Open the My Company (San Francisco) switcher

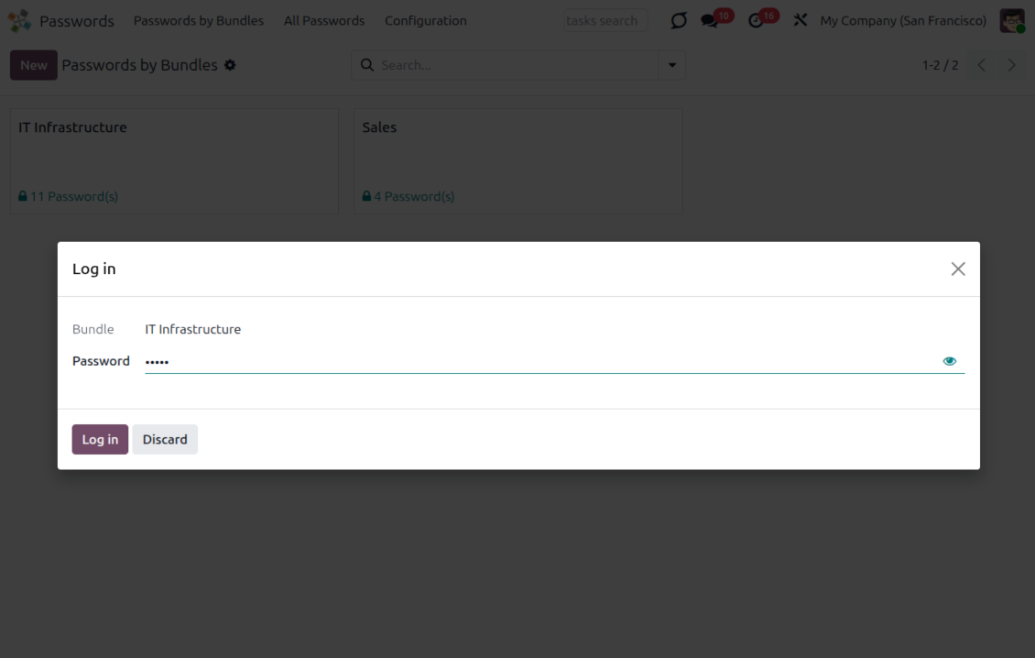[902, 20]
